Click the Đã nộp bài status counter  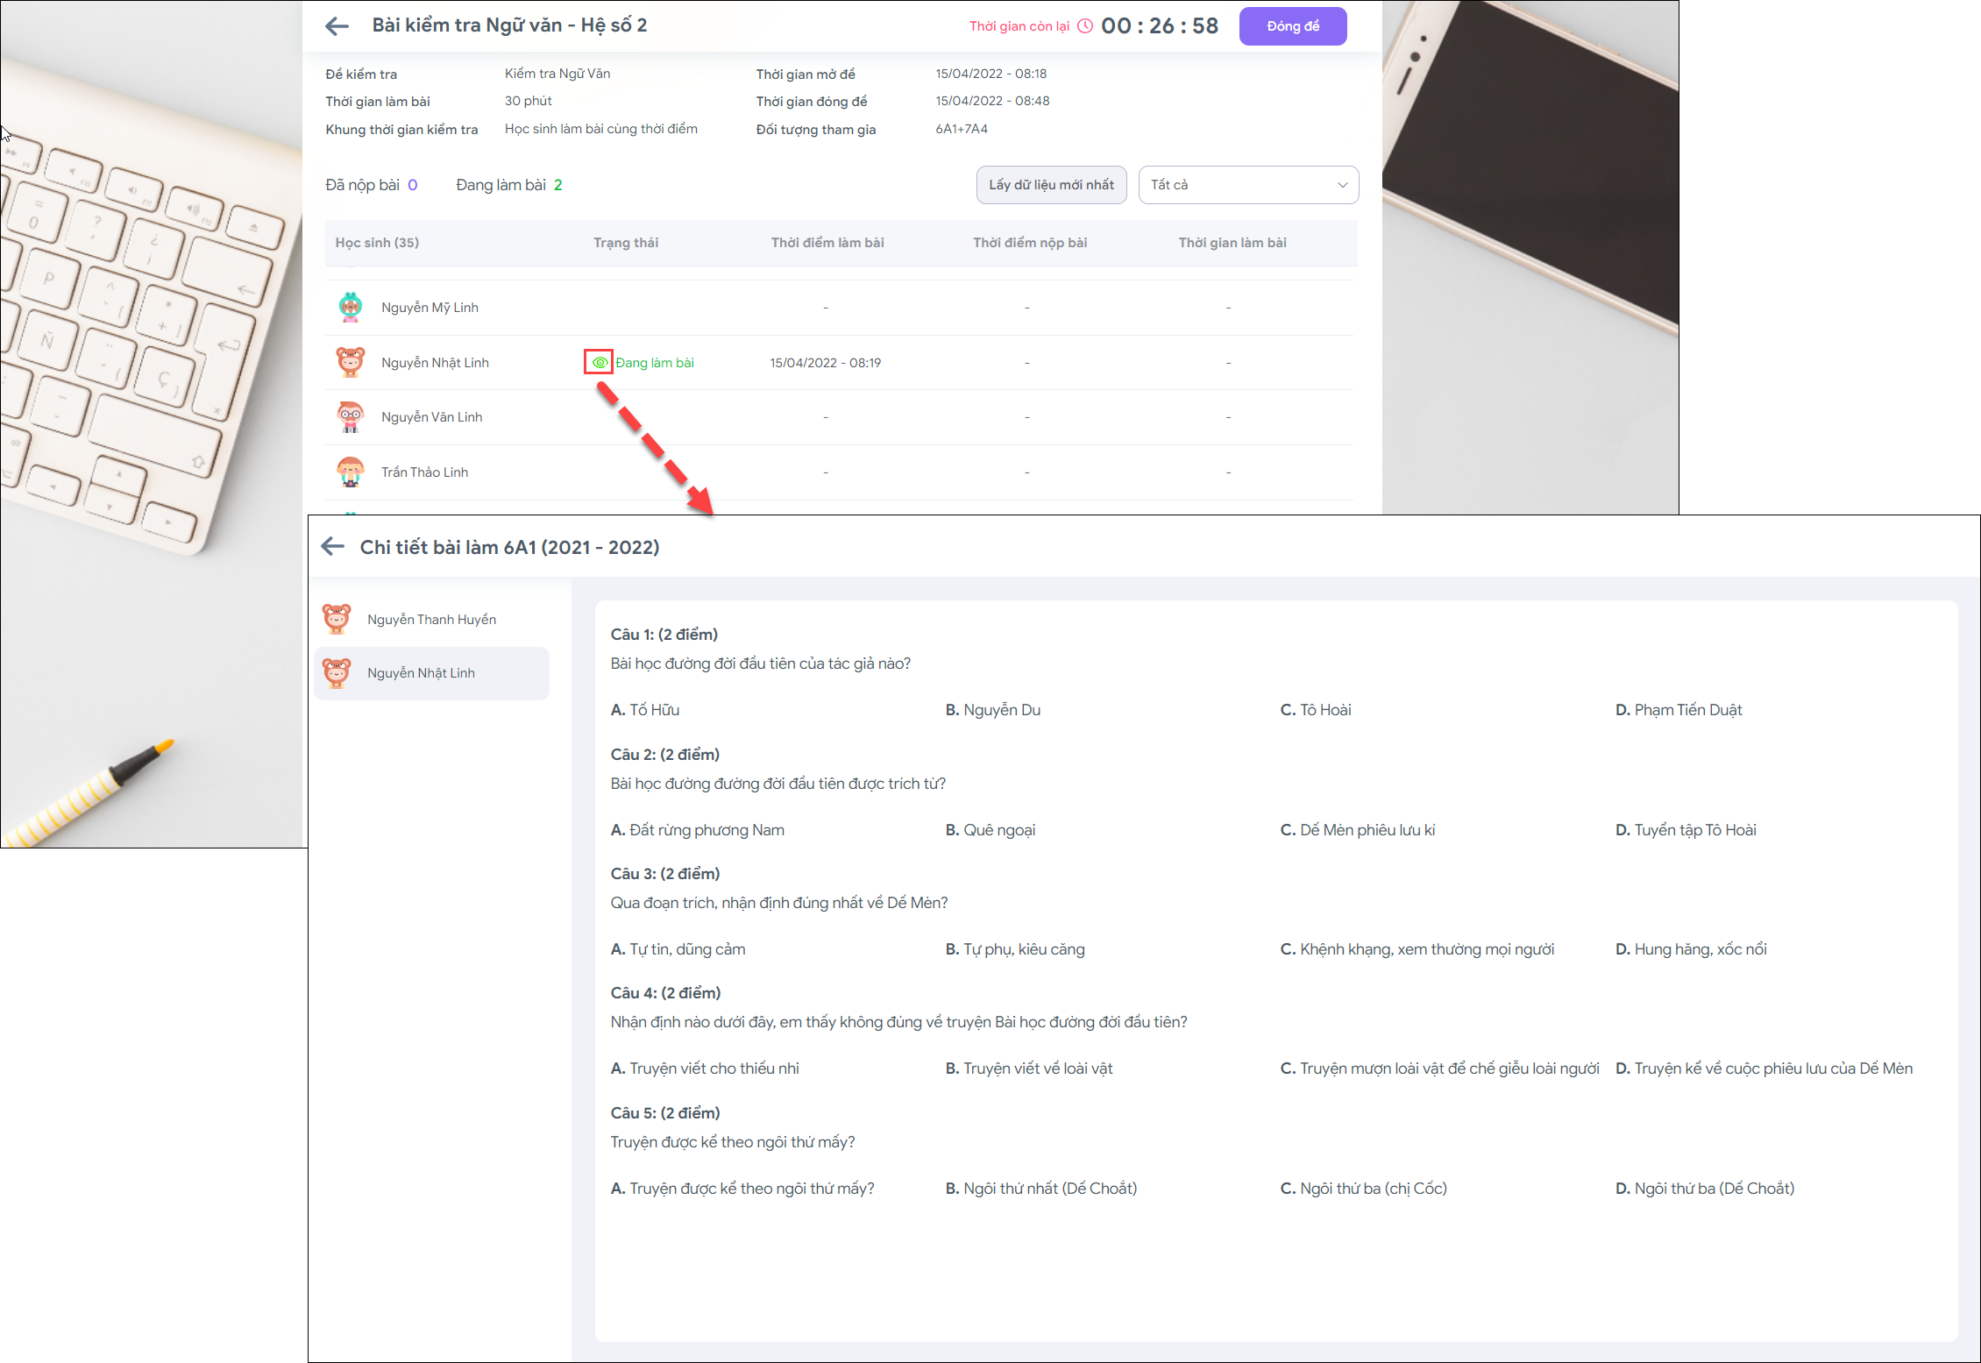pyautogui.click(x=371, y=185)
